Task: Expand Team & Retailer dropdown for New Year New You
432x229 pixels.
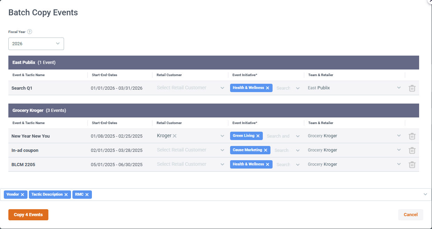Action: point(399,136)
